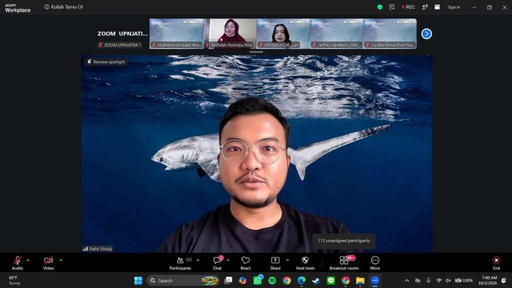Click the muted volume tray icon
Screen dimensions: 512x288
[448, 280]
